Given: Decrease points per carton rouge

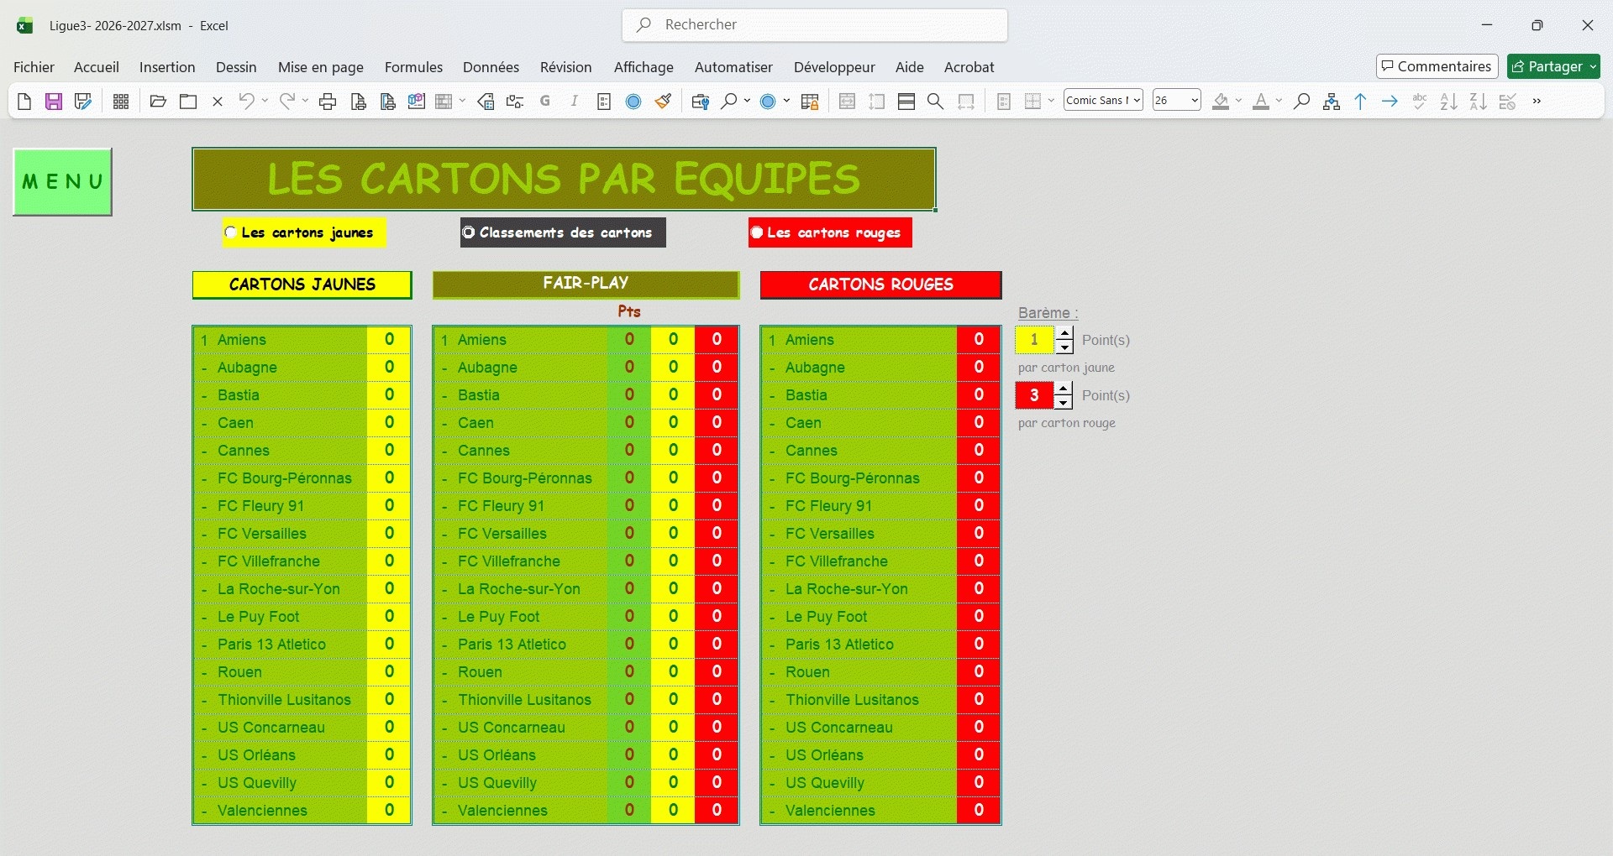Looking at the screenshot, I should [x=1064, y=402].
